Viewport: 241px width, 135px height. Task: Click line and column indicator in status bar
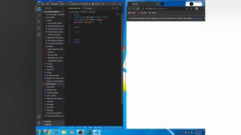coord(62,127)
